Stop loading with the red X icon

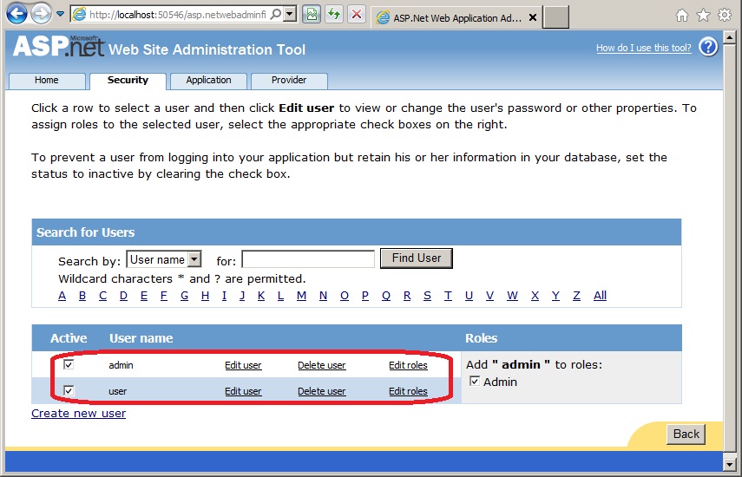pos(357,14)
